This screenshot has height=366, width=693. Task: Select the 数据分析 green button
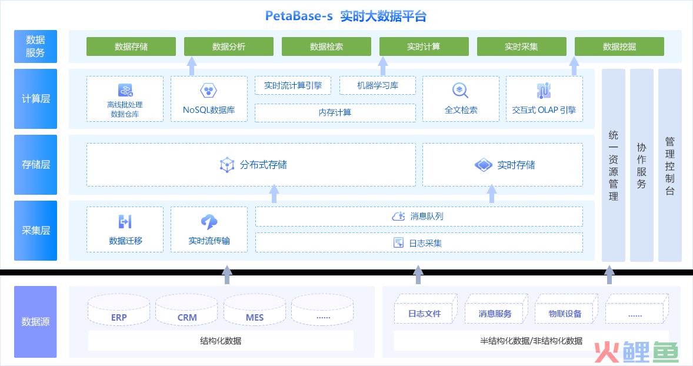click(x=228, y=46)
